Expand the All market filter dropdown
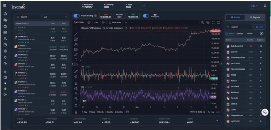The width and height of the screenshot is (271, 130). 56,17
